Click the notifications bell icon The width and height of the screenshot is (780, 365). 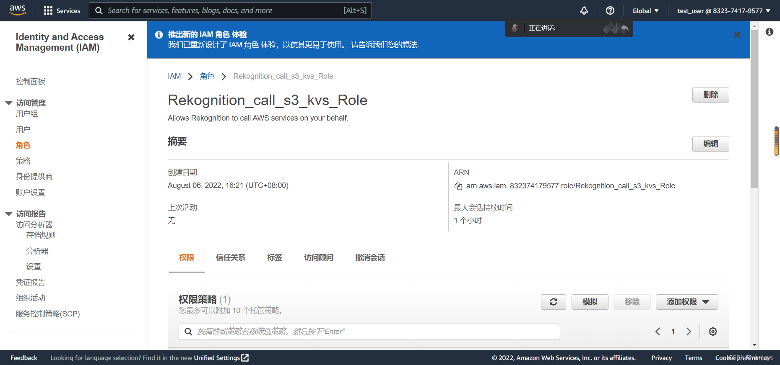(x=584, y=10)
